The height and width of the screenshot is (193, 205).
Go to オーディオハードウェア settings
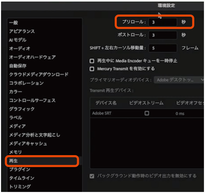(x=32, y=57)
